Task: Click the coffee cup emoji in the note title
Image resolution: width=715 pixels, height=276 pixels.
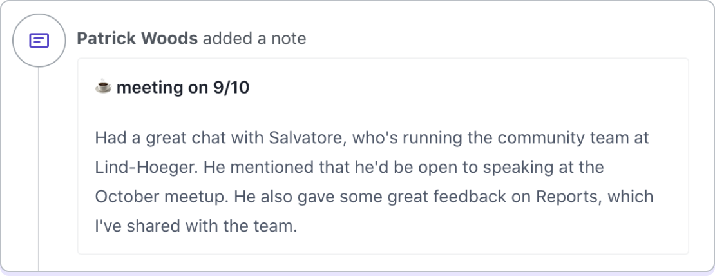Action: point(103,87)
